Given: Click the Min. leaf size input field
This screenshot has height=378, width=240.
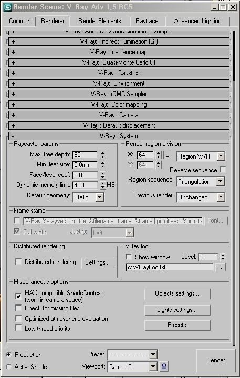Looking at the screenshot, I should [85, 165].
